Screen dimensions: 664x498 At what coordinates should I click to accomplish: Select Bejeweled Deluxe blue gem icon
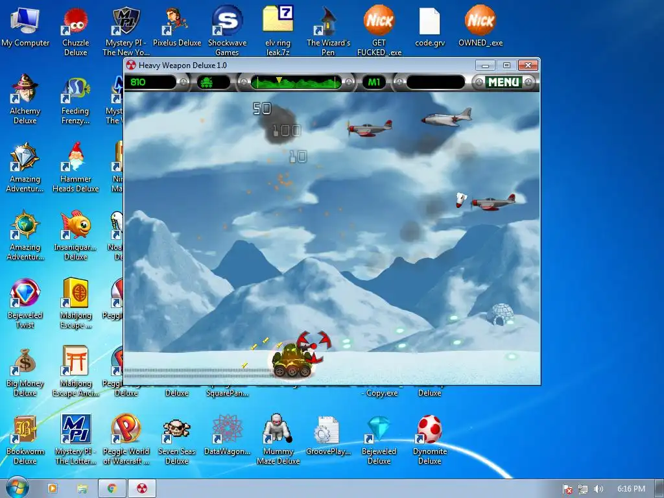tap(379, 441)
